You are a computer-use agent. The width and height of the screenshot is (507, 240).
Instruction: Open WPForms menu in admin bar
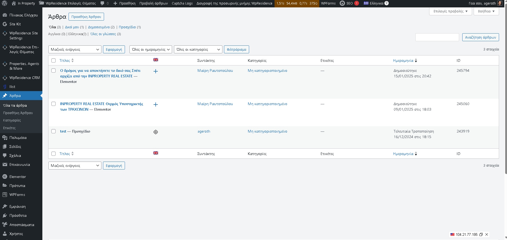click(328, 3)
